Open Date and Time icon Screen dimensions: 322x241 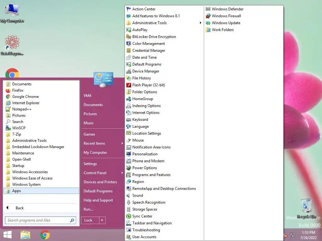click(129, 57)
